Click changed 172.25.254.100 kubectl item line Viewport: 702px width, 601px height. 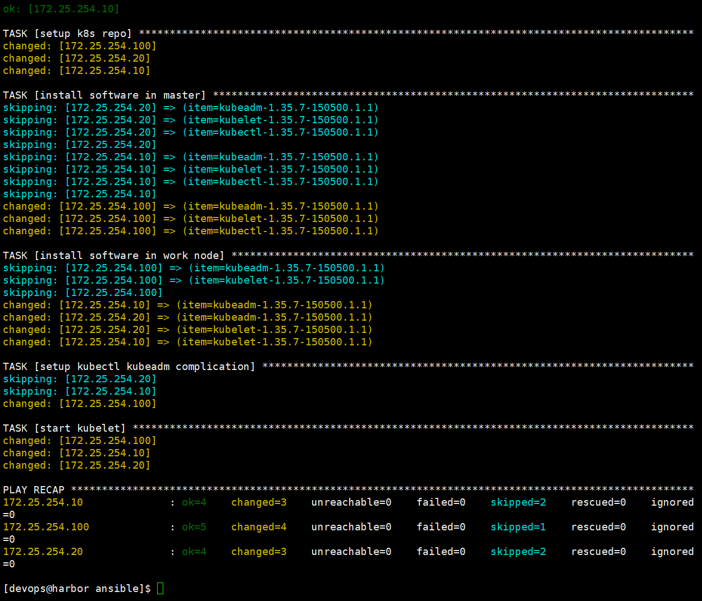tap(191, 231)
